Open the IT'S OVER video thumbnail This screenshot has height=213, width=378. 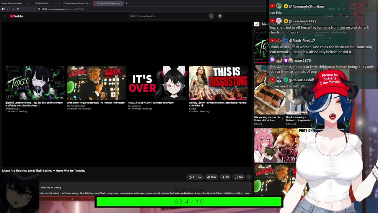coord(157,83)
